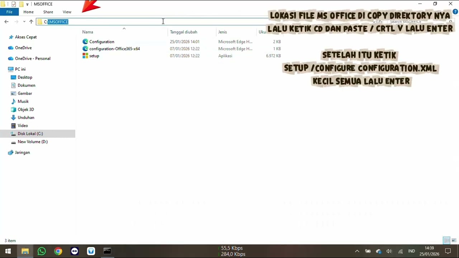Screen dimensions: 459x258
Task: Click the OneDrive cloud tray icon
Action: pyautogui.click(x=379, y=251)
